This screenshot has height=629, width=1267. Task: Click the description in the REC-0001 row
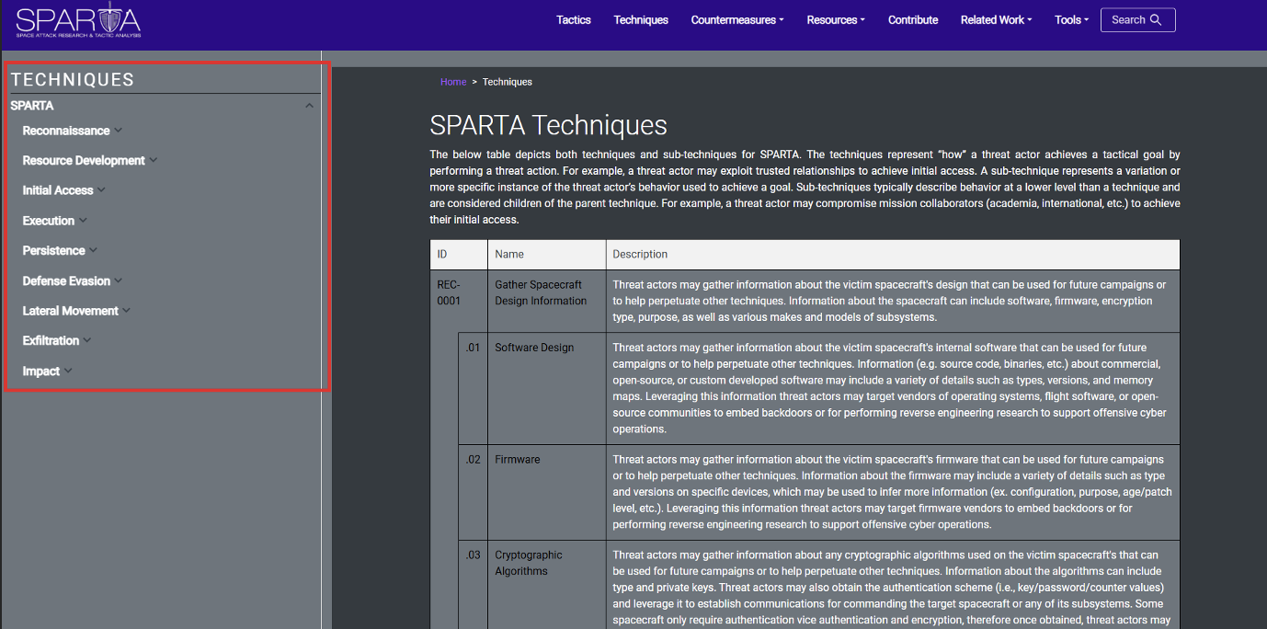[x=889, y=301]
